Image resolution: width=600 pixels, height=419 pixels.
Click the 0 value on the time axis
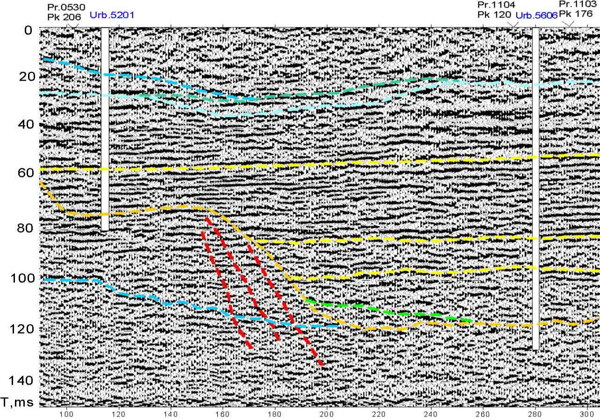click(x=29, y=31)
